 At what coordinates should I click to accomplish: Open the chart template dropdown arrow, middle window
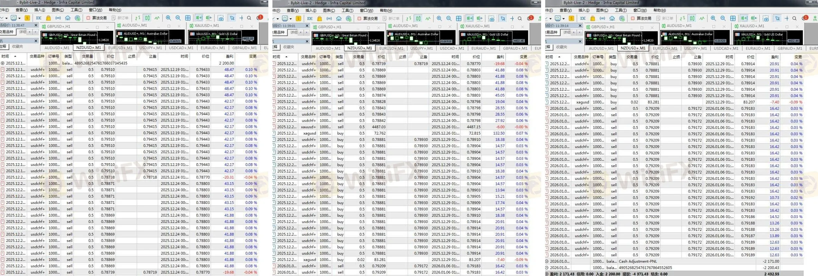click(x=291, y=19)
